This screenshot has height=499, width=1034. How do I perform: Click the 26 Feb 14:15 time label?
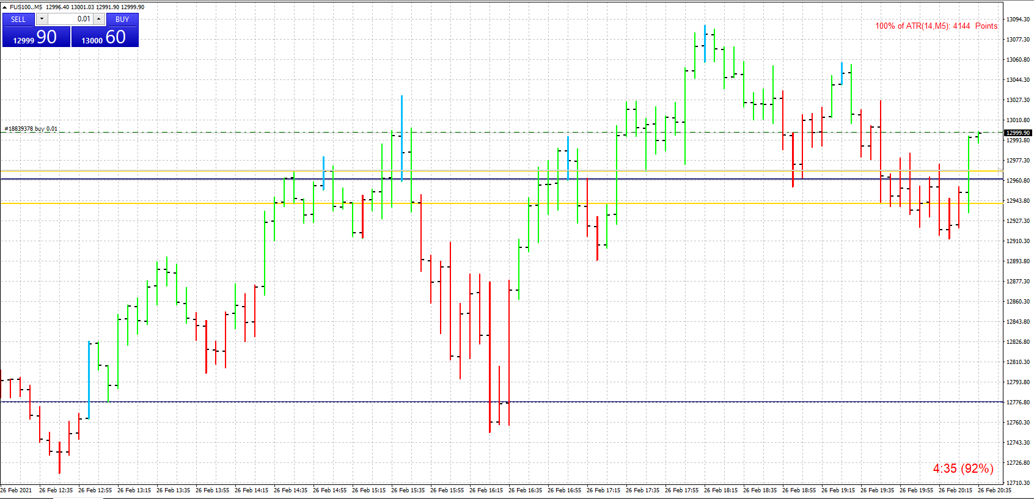[252, 490]
